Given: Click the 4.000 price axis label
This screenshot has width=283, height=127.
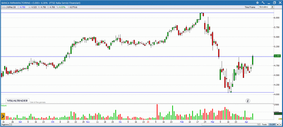Looking at the screenshot, I should 277,94.
